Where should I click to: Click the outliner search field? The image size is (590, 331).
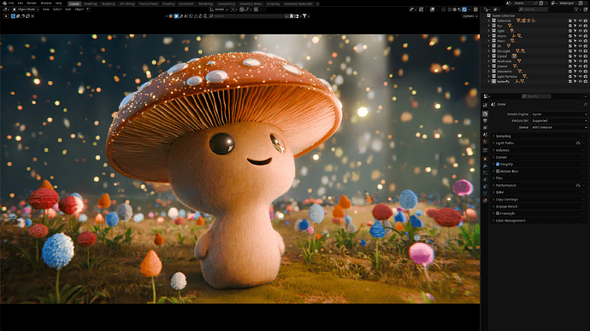(x=534, y=9)
